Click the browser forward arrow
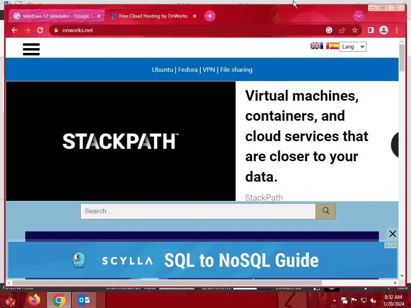 point(27,30)
